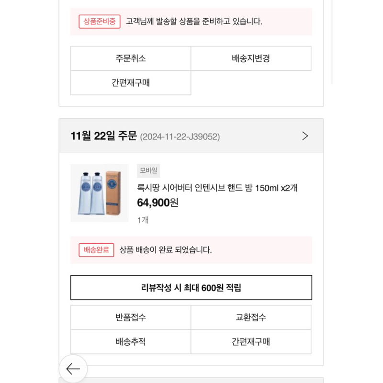Click the 모바일 tag label
This screenshot has height=383, width=383.
pos(148,170)
